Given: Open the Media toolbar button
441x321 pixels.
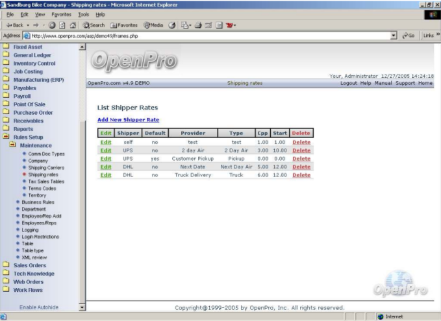Looking at the screenshot, I should (153, 25).
